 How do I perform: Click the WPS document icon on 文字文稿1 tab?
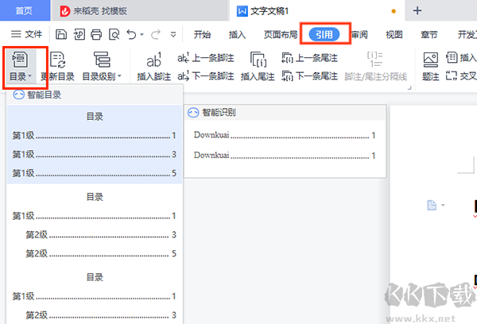click(242, 11)
